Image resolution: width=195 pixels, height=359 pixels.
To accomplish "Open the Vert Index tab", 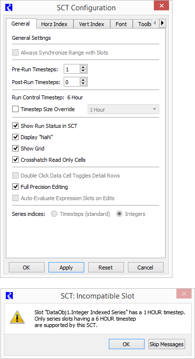I will point(92,24).
